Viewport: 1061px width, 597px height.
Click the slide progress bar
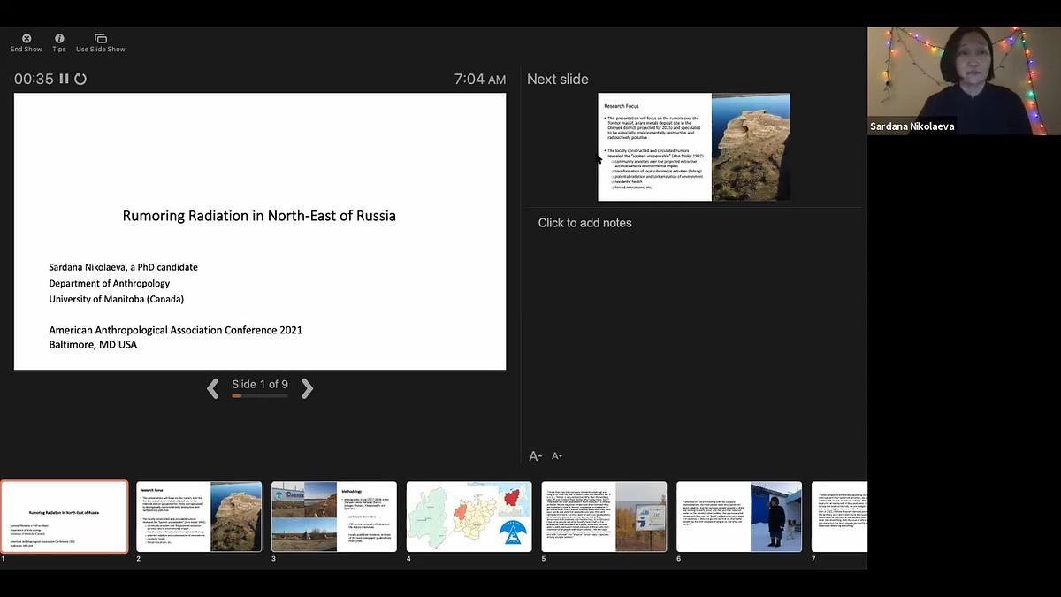260,396
